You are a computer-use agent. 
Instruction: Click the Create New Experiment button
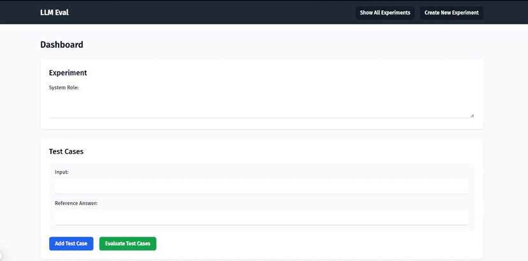(451, 13)
